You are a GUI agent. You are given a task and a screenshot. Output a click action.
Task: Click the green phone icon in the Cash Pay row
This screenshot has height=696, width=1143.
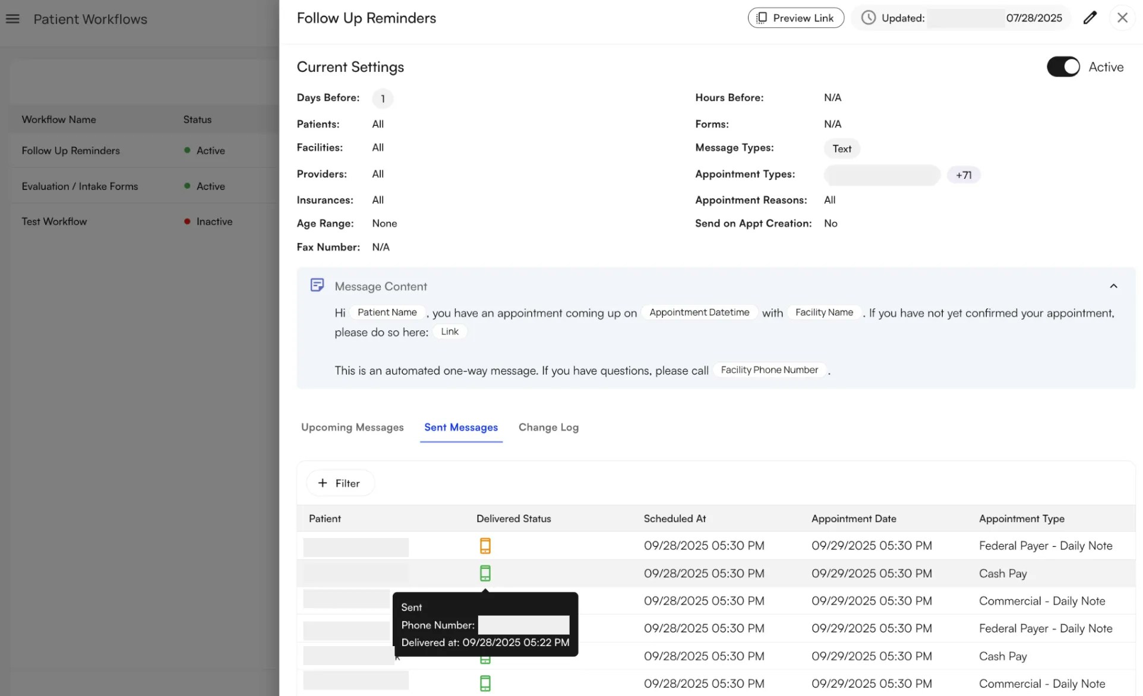pos(486,572)
